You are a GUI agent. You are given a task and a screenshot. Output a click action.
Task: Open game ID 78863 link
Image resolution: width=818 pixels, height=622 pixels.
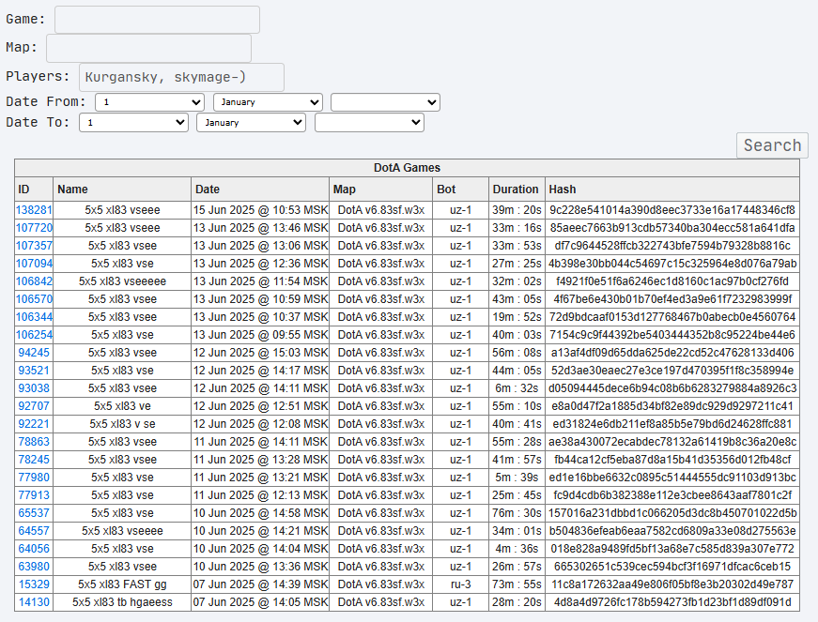34,442
